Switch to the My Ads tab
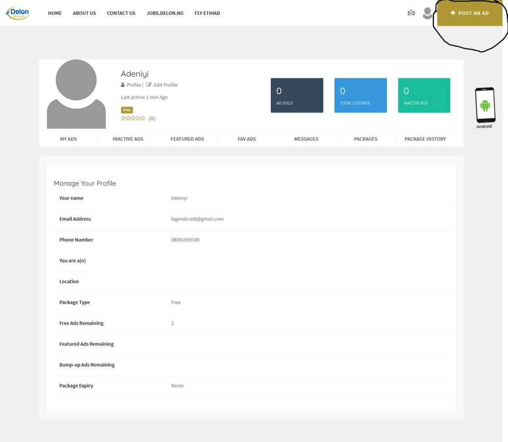 tap(68, 139)
